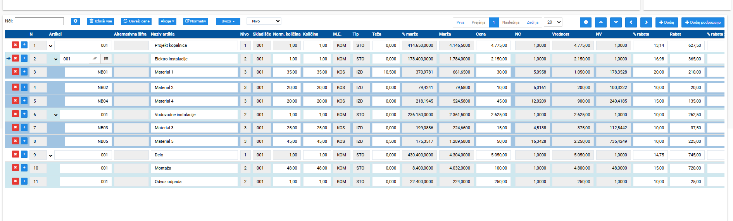The height and width of the screenshot is (221, 733).
Task: Delete row 1 with red X
Action: tap(16, 45)
